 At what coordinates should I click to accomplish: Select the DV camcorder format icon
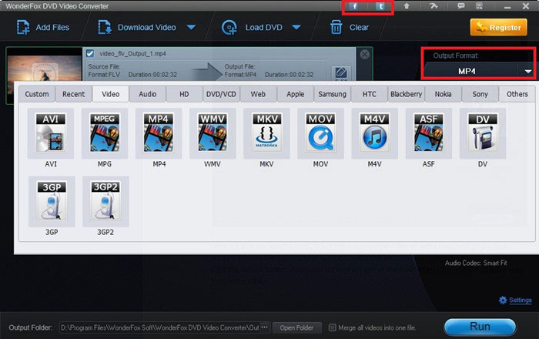point(482,133)
